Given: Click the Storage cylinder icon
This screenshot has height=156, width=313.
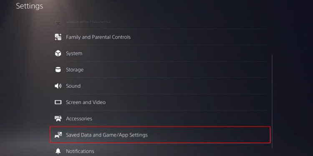Looking at the screenshot, I should click(x=58, y=69).
